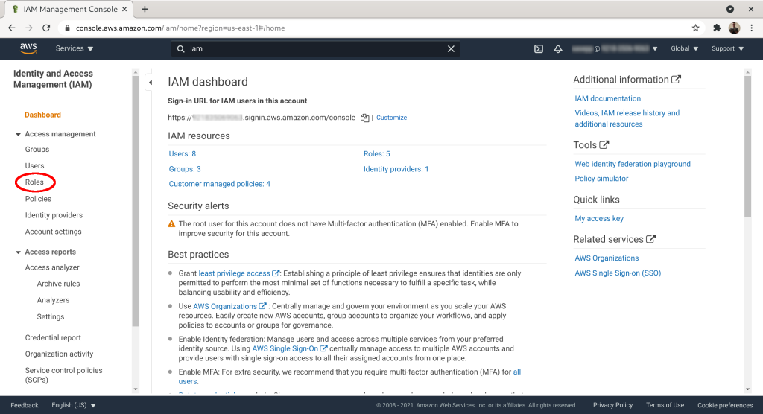Open Access analyzer Settings in sidebar
Viewport: 763px width, 414px height.
(51, 316)
